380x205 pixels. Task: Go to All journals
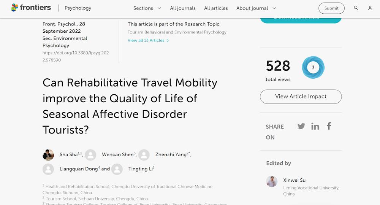[183, 8]
